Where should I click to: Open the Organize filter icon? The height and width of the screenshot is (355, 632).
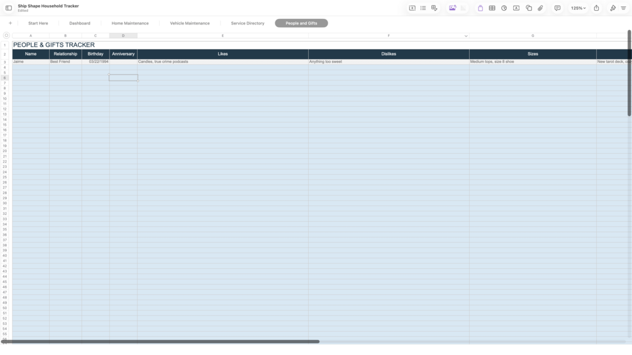[x=623, y=8]
